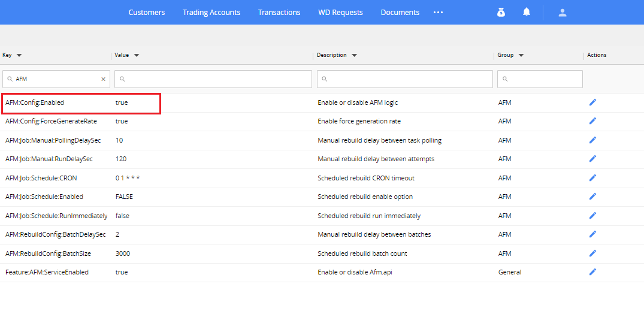Edit the Feature:AFM:ServiceEnabled setting
Image resolution: width=644 pixels, height=317 pixels.
point(592,272)
